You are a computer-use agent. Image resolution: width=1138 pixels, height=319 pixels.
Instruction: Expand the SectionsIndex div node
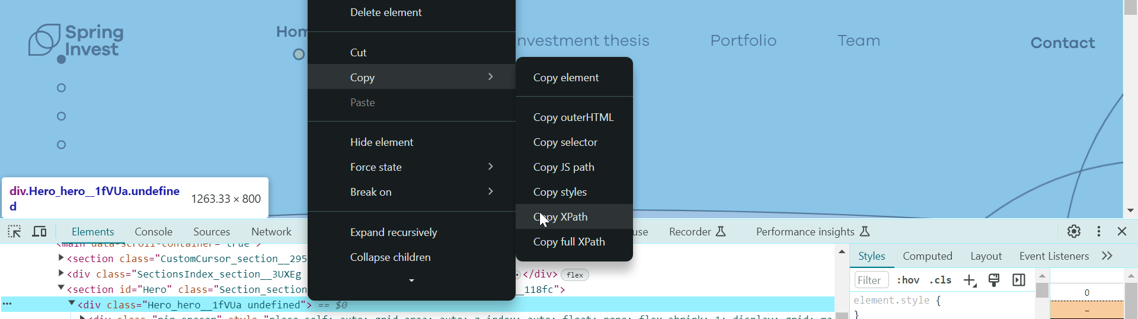pos(61,273)
